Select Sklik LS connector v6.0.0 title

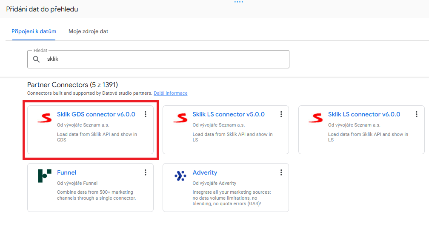pyautogui.click(x=364, y=114)
